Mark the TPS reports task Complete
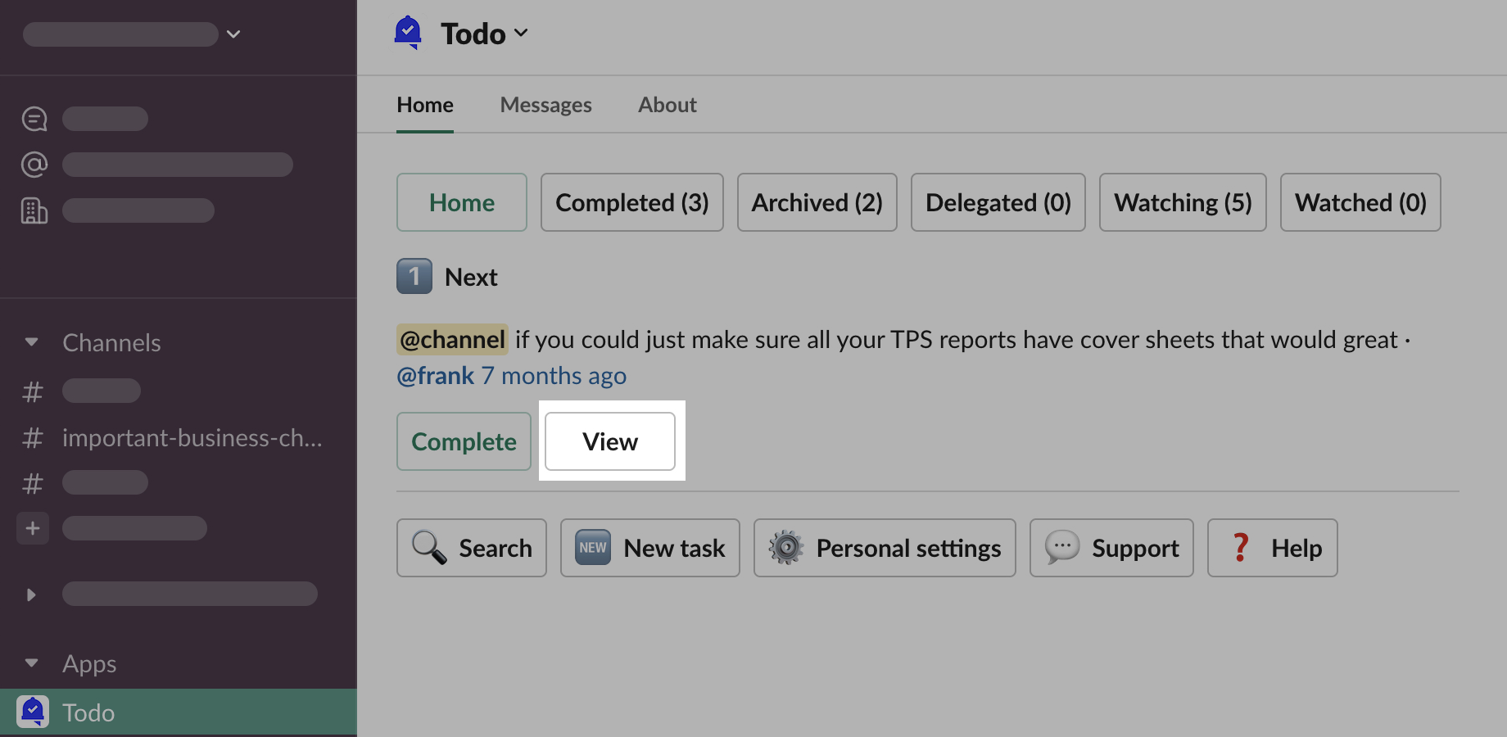Image resolution: width=1507 pixels, height=737 pixels. tap(464, 441)
